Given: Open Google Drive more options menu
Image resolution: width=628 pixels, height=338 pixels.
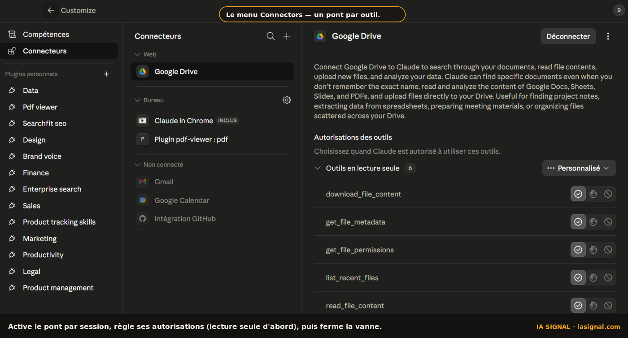Looking at the screenshot, I should pyautogui.click(x=608, y=36).
